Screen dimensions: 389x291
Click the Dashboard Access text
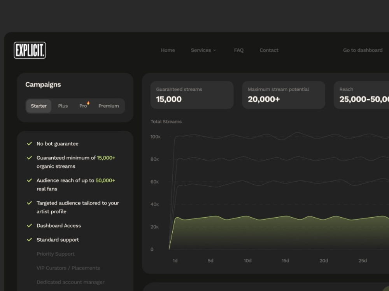pyautogui.click(x=59, y=226)
